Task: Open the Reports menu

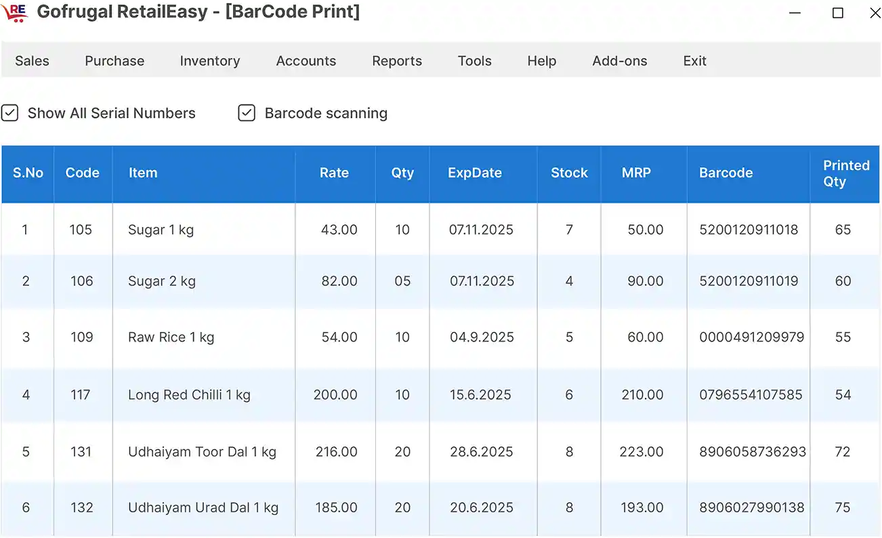Action: [x=397, y=60]
